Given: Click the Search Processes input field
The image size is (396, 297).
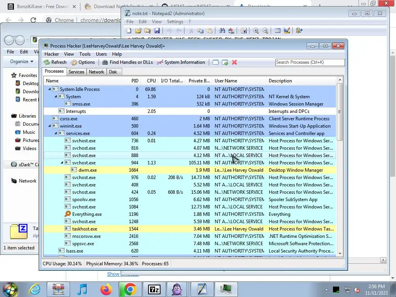Looking at the screenshot, I should (x=310, y=62).
